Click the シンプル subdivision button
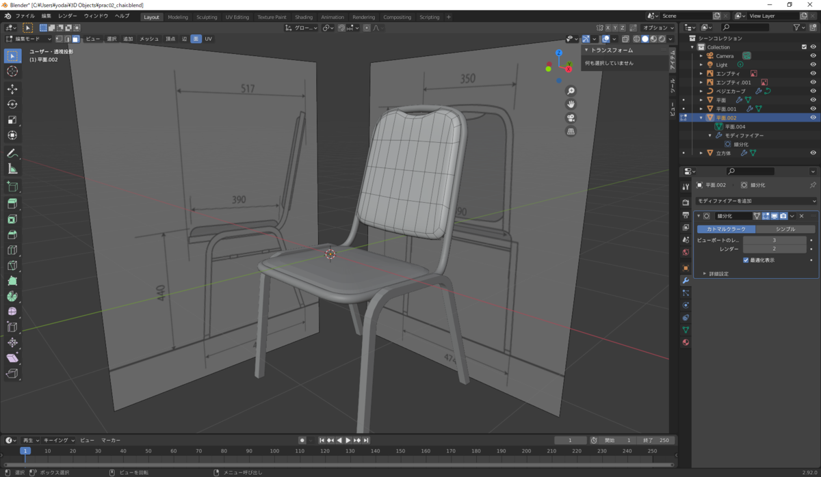821x477 pixels. pyautogui.click(x=785, y=229)
